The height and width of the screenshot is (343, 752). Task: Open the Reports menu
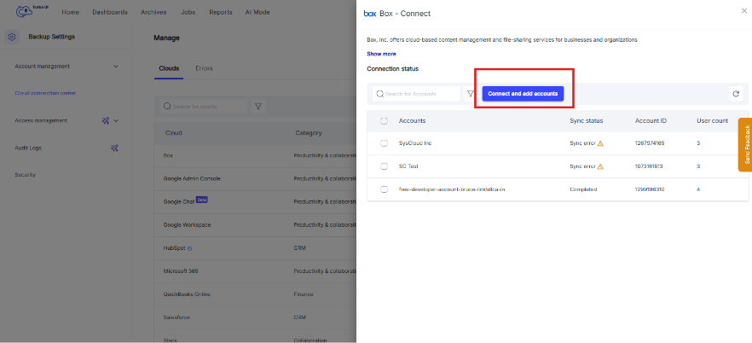click(221, 13)
